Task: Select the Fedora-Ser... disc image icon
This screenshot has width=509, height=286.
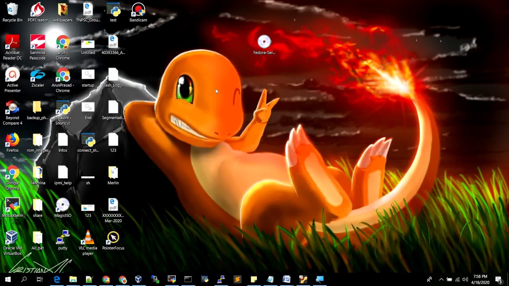Action: [x=264, y=45]
